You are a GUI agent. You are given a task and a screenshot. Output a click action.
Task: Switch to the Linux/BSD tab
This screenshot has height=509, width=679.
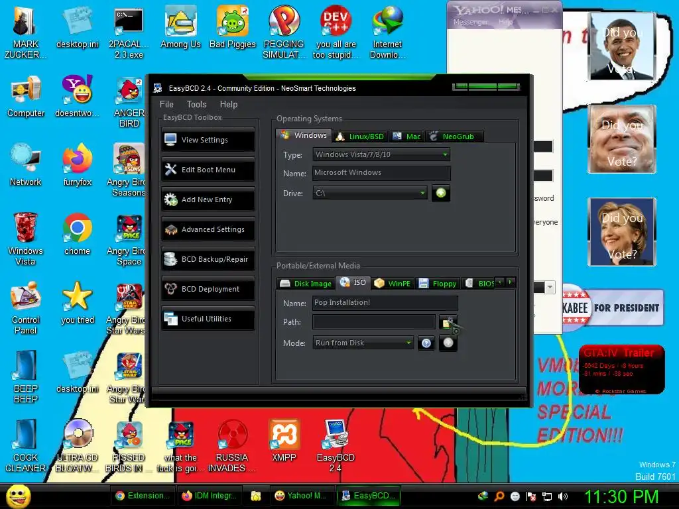pos(360,137)
